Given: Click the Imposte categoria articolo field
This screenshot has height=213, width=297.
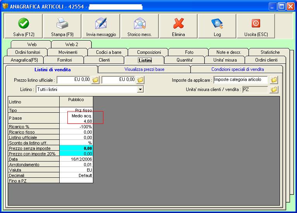Looking at the screenshot, I should click(x=240, y=80).
